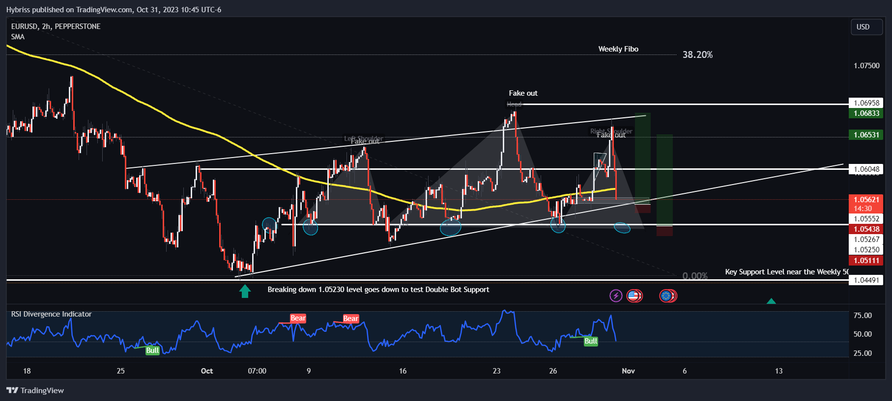Click the Weekly Fibo text label
Screen dimensions: 892x401
(618, 49)
